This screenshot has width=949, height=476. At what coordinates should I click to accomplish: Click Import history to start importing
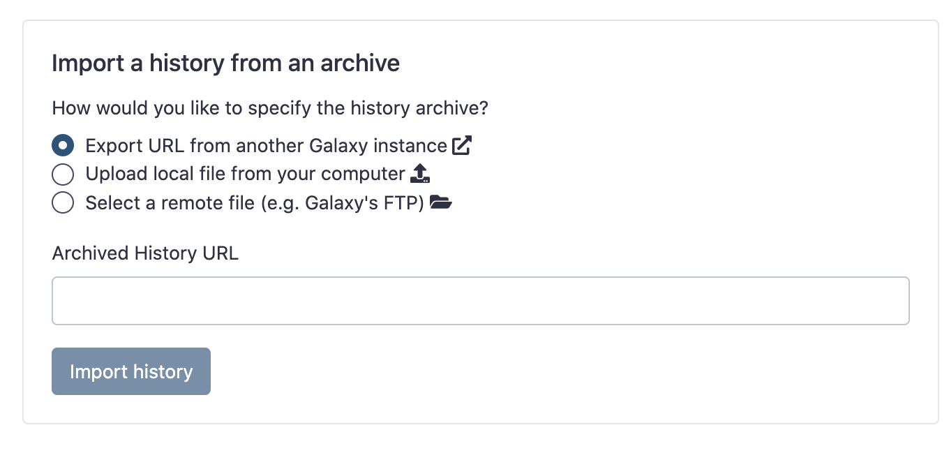[130, 371]
